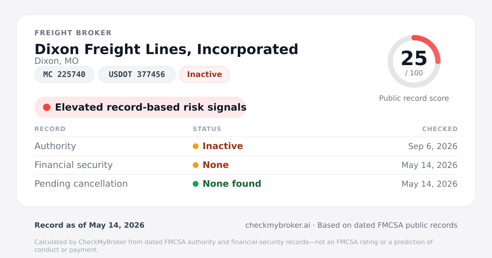Open the Financial security record row
492x258 pixels.
coord(246,165)
